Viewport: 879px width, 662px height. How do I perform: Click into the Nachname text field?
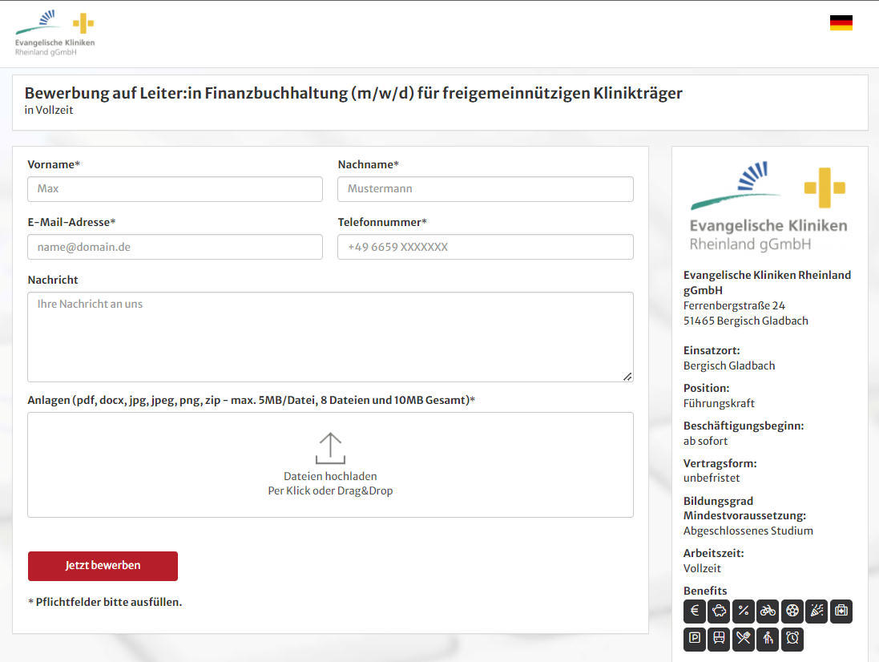pos(486,189)
